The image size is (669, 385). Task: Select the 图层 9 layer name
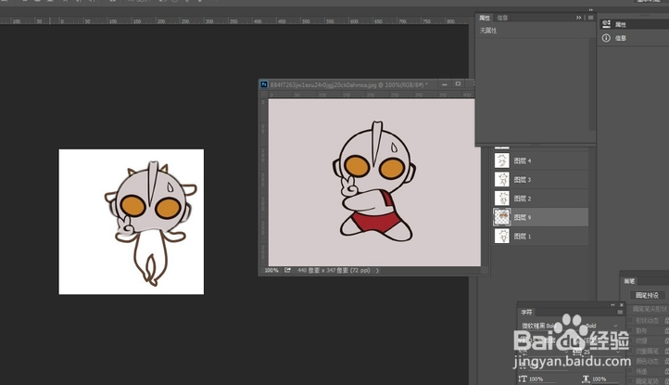[523, 217]
